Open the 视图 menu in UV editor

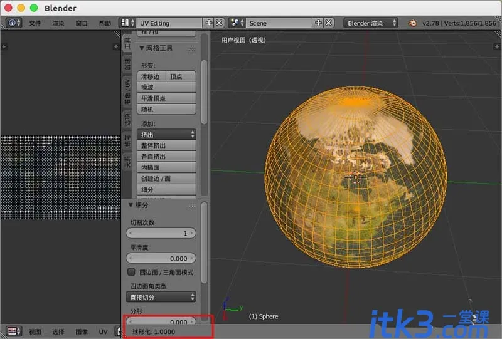pos(35,331)
